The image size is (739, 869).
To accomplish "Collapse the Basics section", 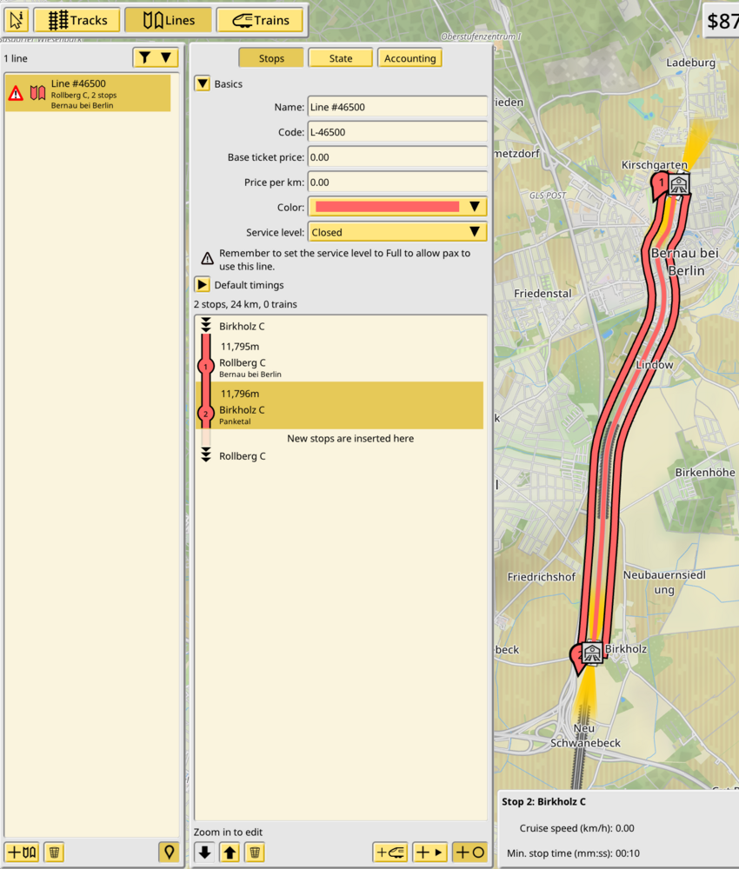I will [x=202, y=84].
